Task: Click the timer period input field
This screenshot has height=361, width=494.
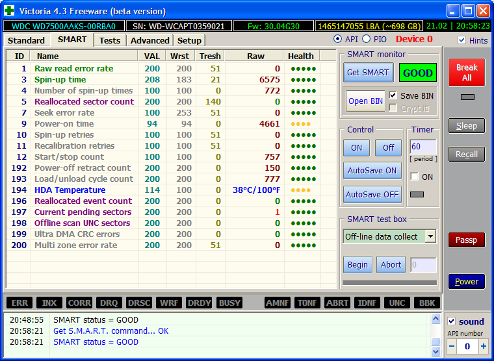Action: point(423,147)
